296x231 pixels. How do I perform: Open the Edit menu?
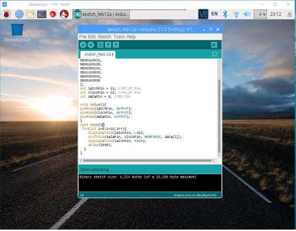coord(92,37)
